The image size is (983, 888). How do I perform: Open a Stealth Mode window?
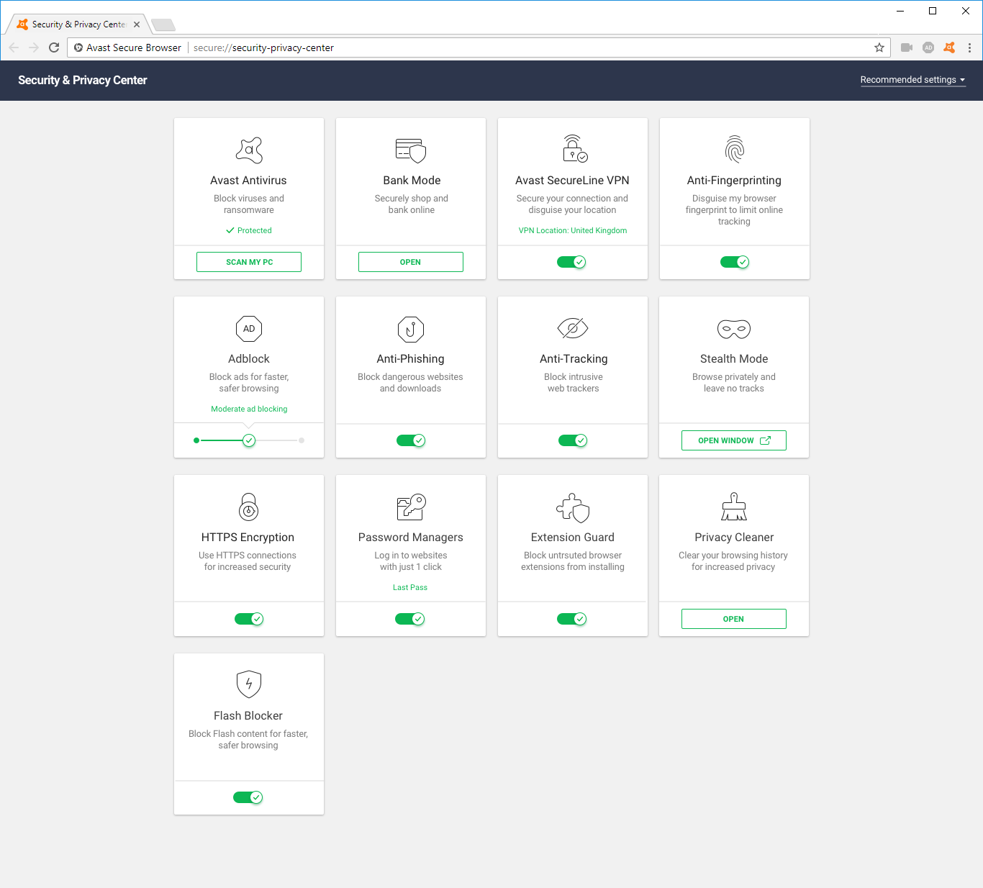734,440
